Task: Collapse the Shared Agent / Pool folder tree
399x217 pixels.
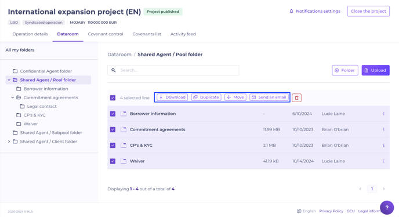Action: pyautogui.click(x=9, y=80)
